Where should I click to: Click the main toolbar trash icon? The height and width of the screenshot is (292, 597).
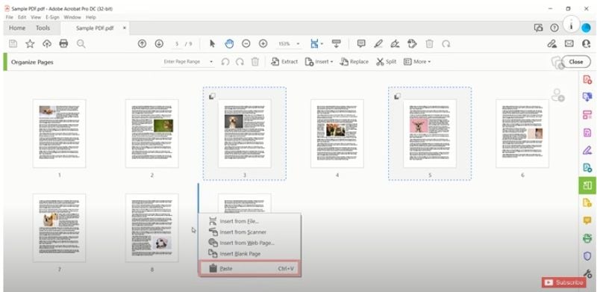(430, 44)
